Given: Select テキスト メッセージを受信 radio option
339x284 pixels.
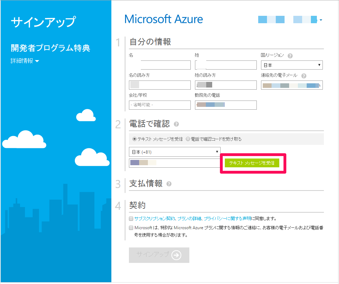Looking at the screenshot, I should (x=135, y=139).
